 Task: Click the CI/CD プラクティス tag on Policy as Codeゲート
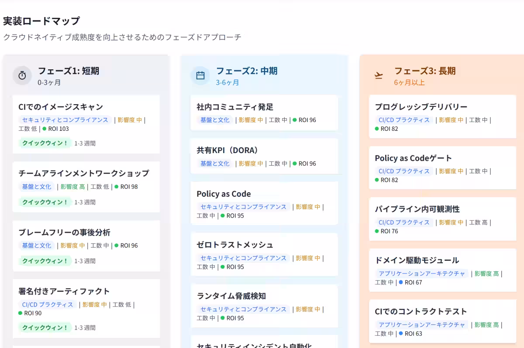pyautogui.click(x=404, y=171)
